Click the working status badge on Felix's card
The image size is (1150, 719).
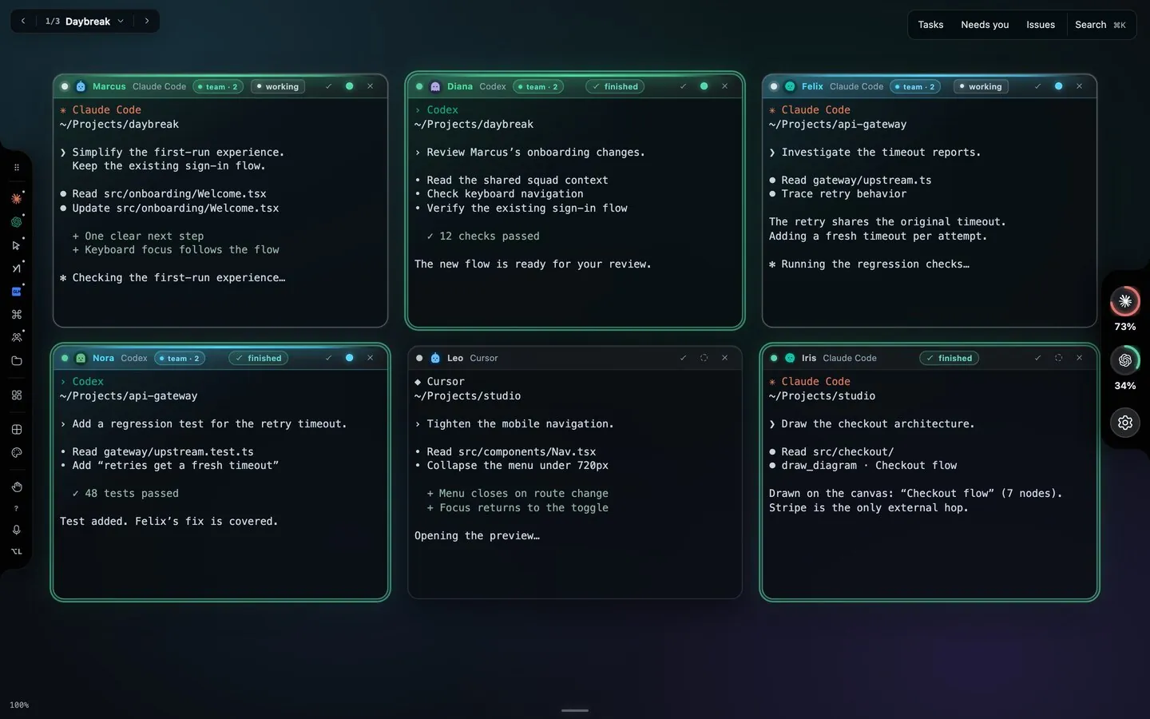click(981, 86)
